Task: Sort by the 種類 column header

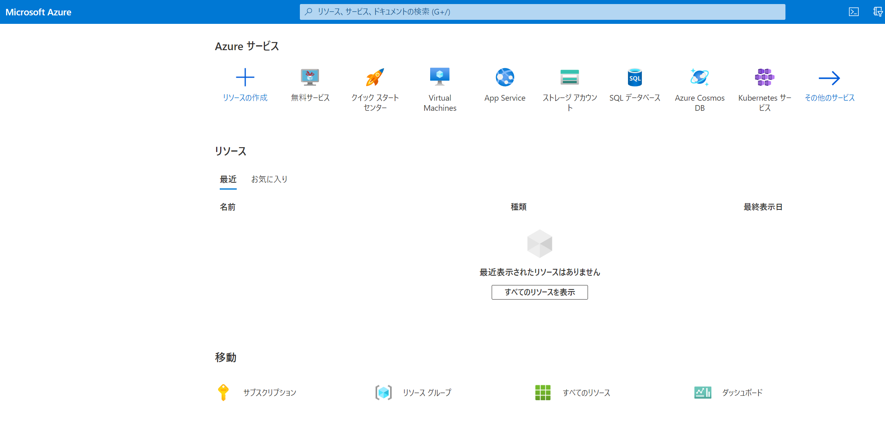Action: coord(518,207)
